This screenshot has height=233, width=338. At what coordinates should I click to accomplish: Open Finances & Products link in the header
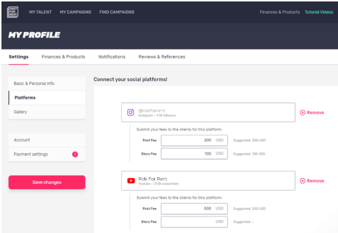(x=280, y=12)
